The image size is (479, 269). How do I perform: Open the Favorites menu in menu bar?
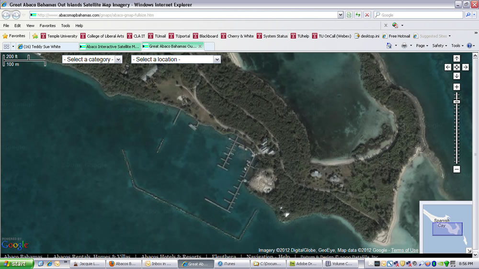point(47,25)
